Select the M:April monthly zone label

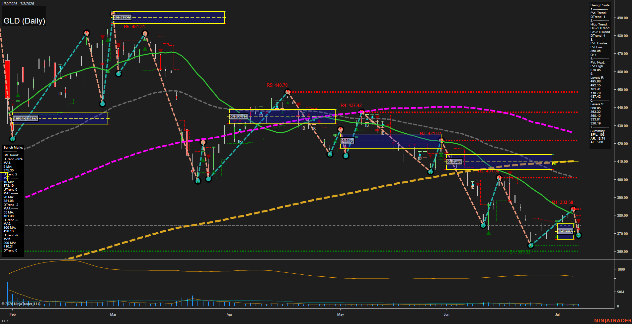click(x=239, y=116)
